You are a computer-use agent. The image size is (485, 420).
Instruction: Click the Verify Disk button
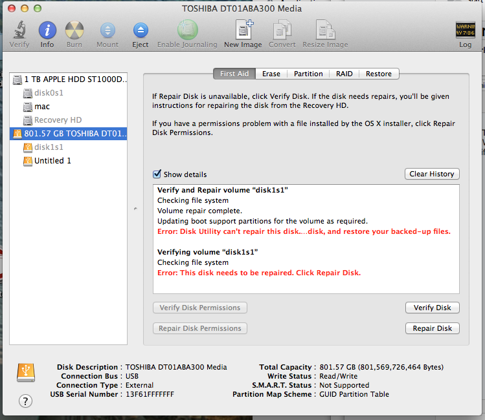[x=432, y=308]
